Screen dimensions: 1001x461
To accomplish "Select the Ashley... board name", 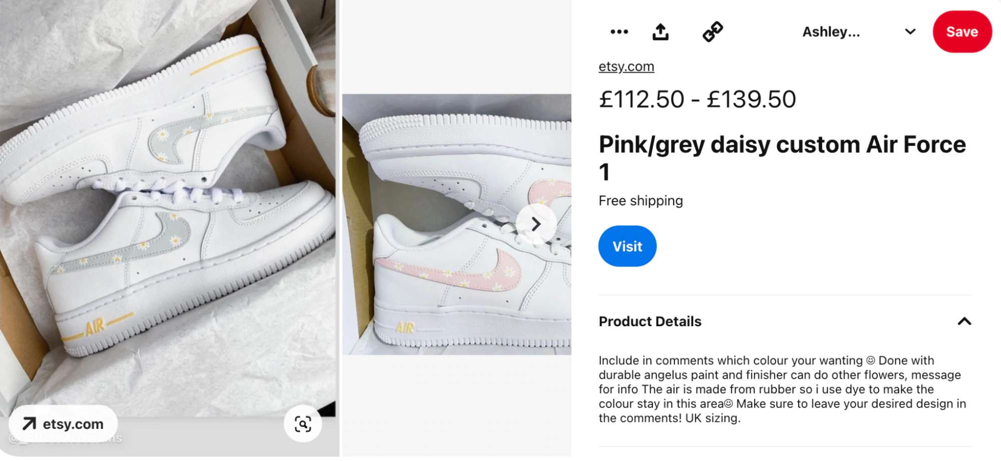I will tap(831, 32).
